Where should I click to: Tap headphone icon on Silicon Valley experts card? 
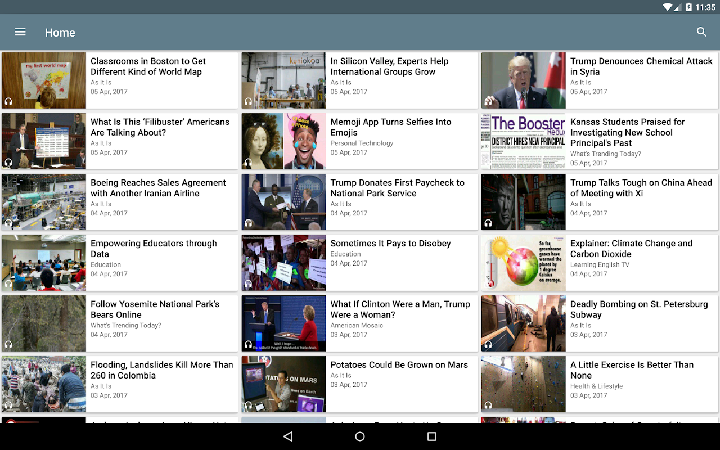(248, 102)
